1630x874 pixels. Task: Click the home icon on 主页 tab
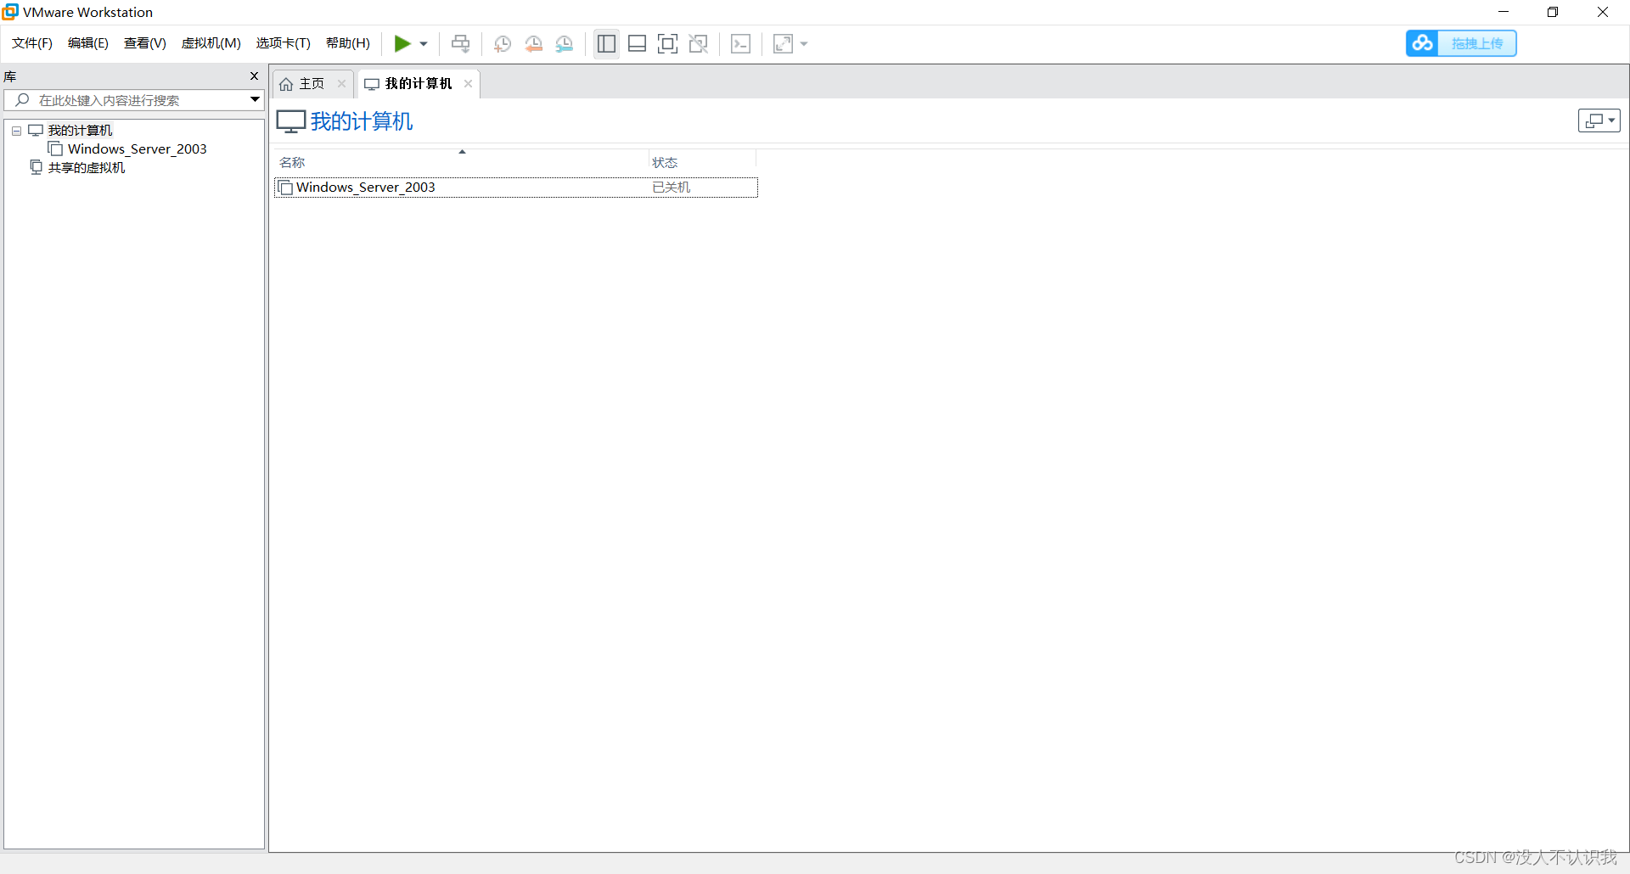pos(286,84)
